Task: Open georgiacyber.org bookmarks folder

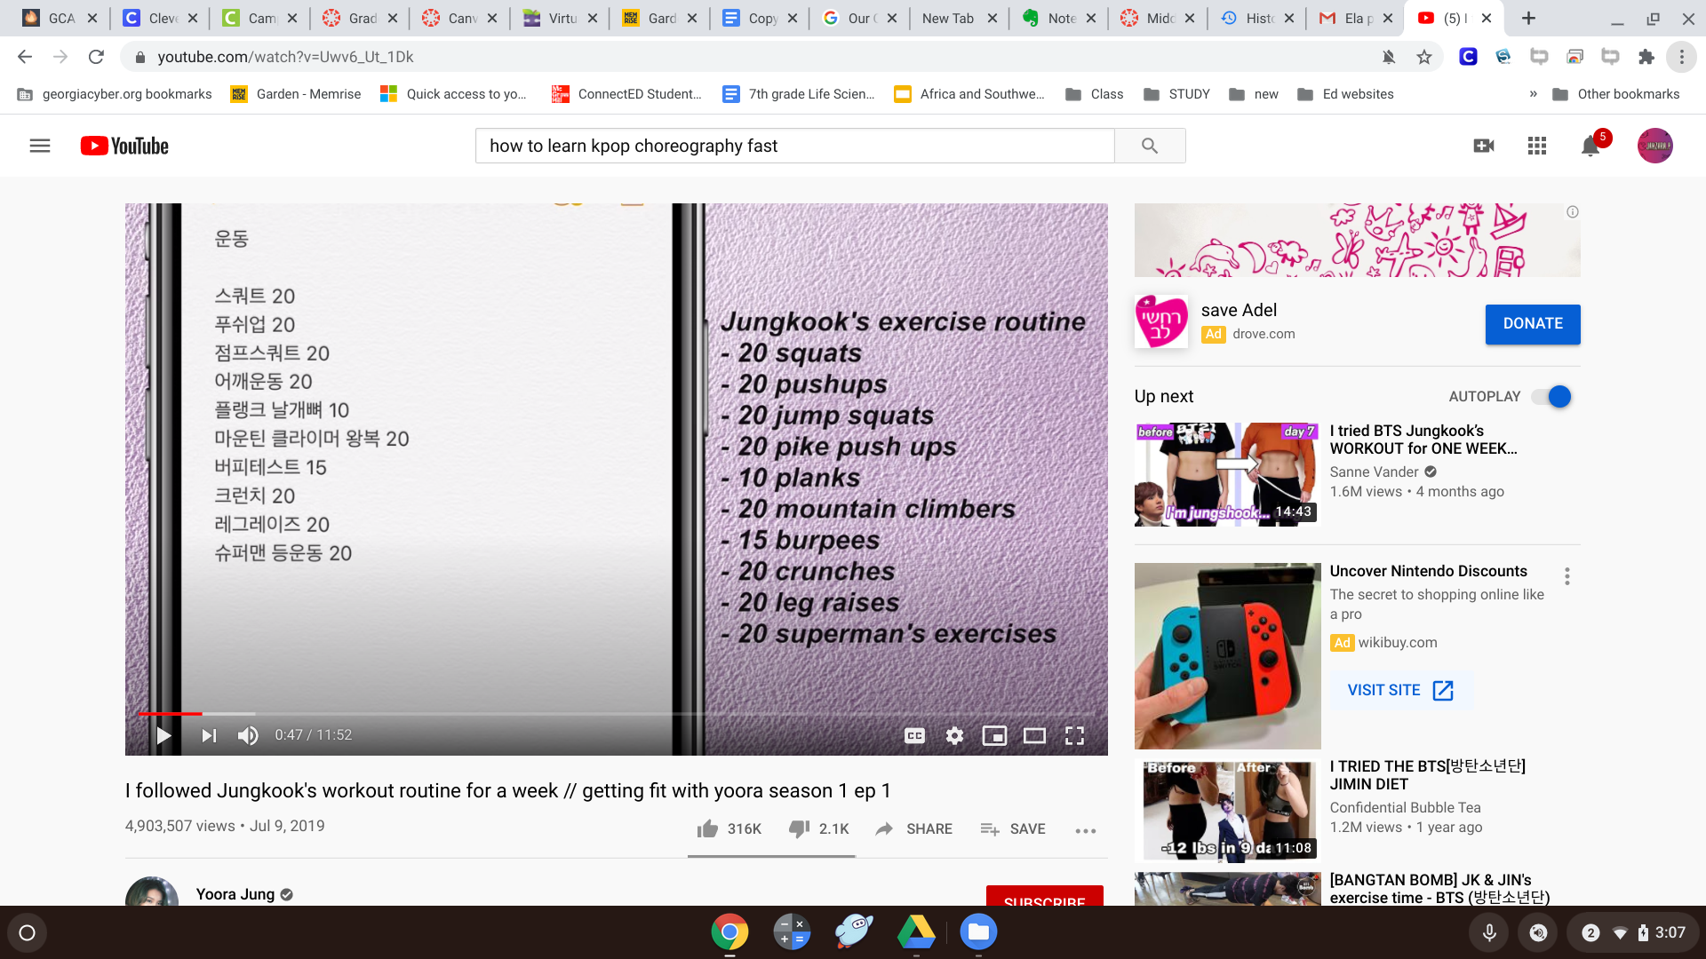Action: (115, 94)
